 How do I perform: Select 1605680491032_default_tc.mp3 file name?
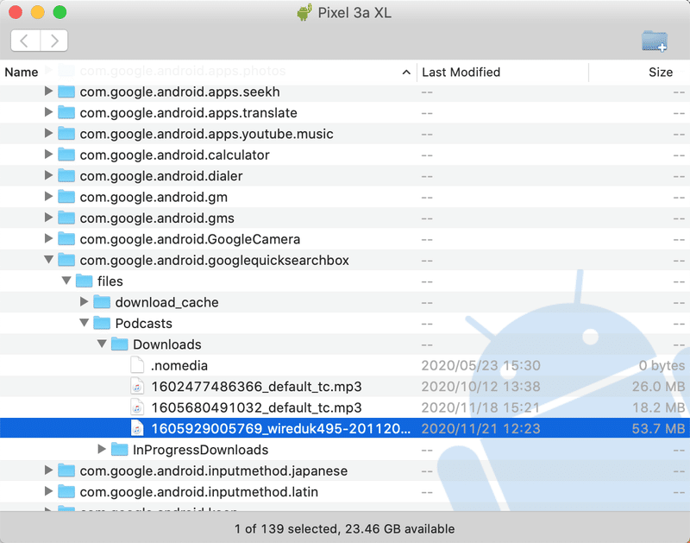tap(256, 407)
